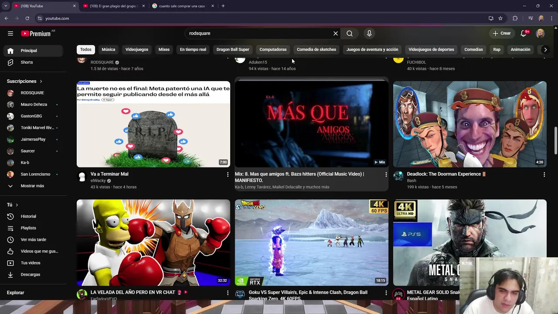The width and height of the screenshot is (558, 314).
Task: Select the Computadoras filter chip
Action: (x=273, y=49)
